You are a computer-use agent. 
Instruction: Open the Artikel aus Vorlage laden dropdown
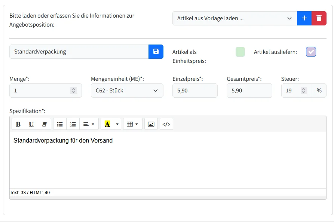click(235, 18)
